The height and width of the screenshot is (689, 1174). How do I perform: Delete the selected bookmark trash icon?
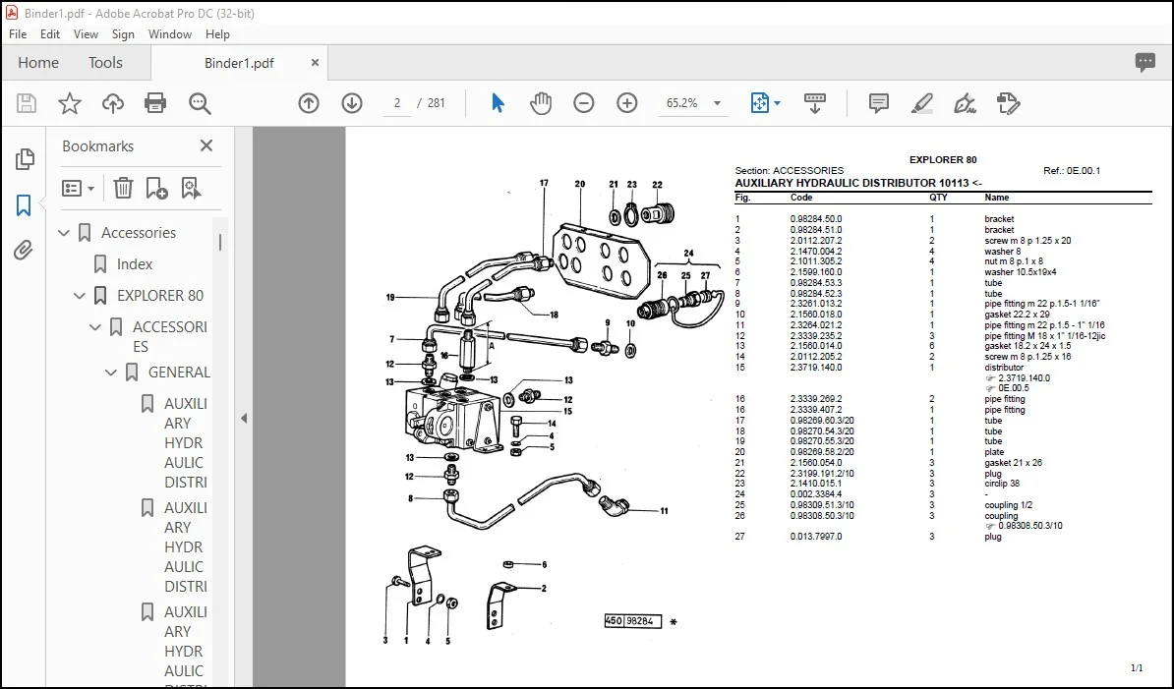coord(123,188)
